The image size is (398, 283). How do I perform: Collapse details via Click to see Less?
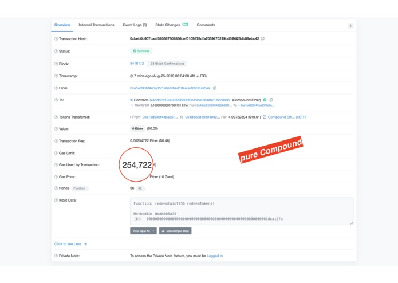pos(70,244)
